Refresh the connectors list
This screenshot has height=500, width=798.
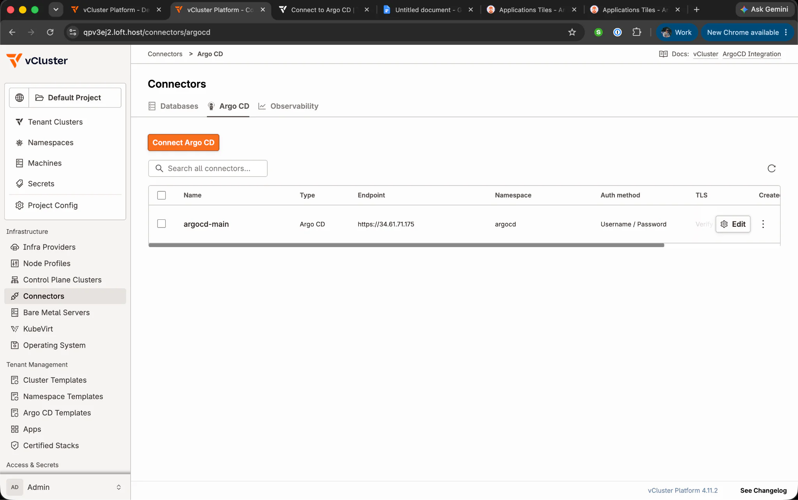[772, 168]
